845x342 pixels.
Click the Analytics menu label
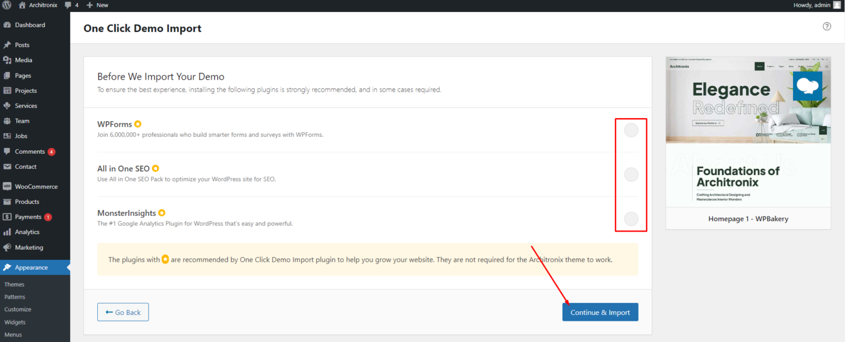pos(27,232)
